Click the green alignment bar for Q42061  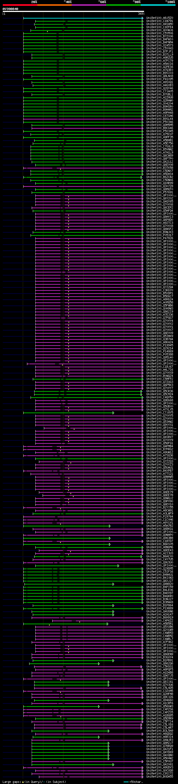pyautogui.click(x=73, y=765)
